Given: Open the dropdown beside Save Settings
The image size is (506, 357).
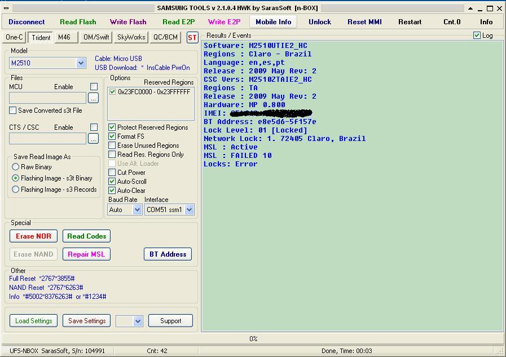Looking at the screenshot, I should pos(138,321).
